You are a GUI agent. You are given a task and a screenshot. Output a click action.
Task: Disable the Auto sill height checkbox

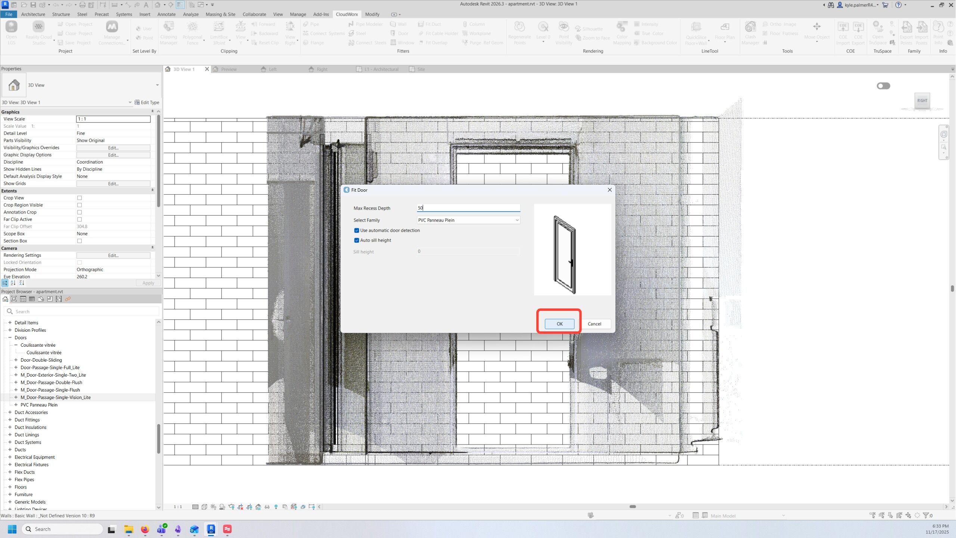point(357,240)
